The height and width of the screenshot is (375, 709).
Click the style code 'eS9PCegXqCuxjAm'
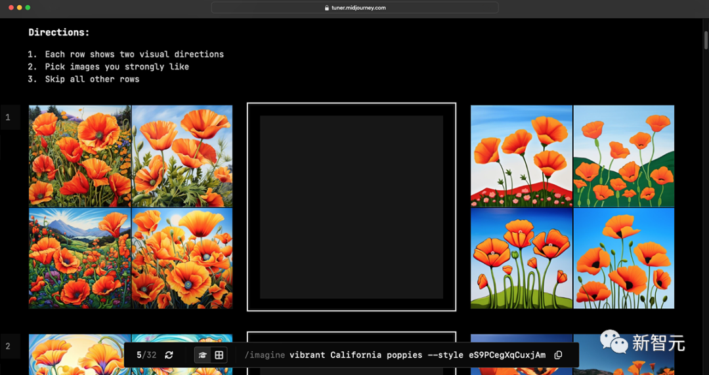[507, 355]
